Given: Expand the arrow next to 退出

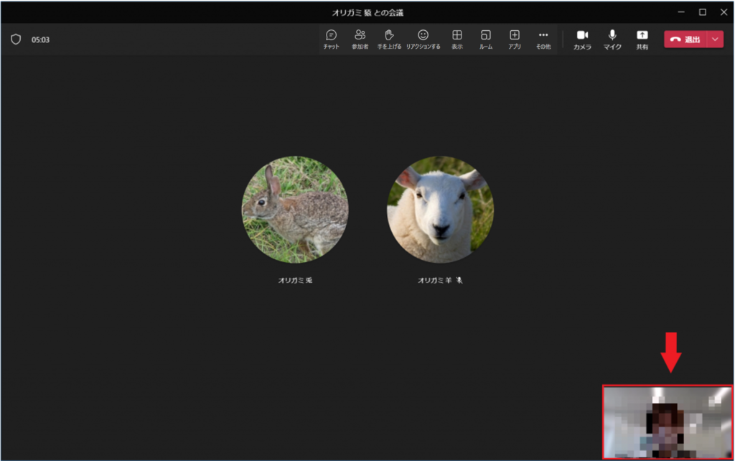Looking at the screenshot, I should tap(715, 39).
